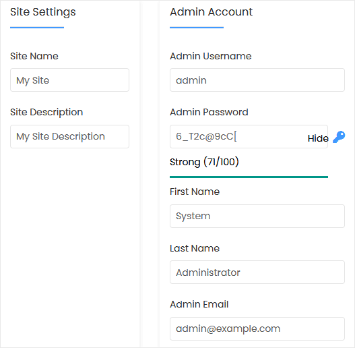The width and height of the screenshot is (355, 348).
Task: Click the Site Name label
Action: click(34, 56)
